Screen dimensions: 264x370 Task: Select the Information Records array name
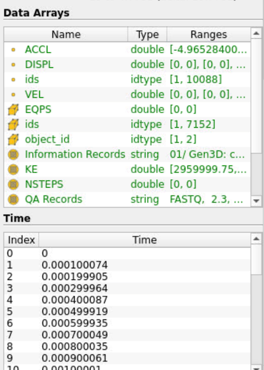75,154
